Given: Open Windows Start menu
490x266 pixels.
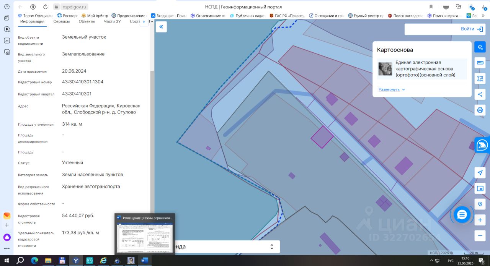Looking at the screenshot, I should pos(7,260).
